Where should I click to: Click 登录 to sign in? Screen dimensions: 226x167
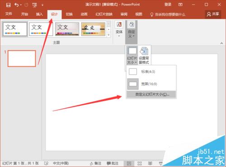[168, 5]
